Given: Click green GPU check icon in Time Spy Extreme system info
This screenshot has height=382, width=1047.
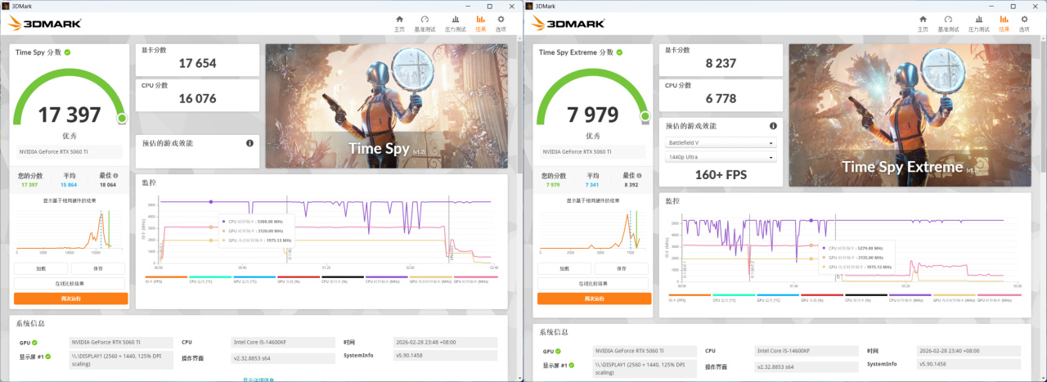Looking at the screenshot, I should pyautogui.click(x=559, y=351).
